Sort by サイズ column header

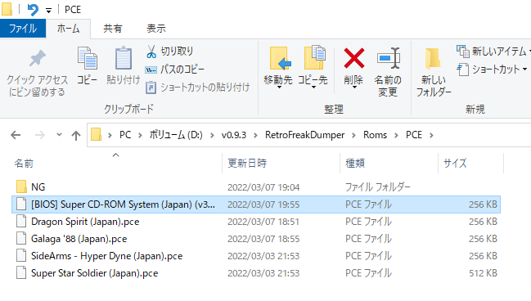click(455, 164)
